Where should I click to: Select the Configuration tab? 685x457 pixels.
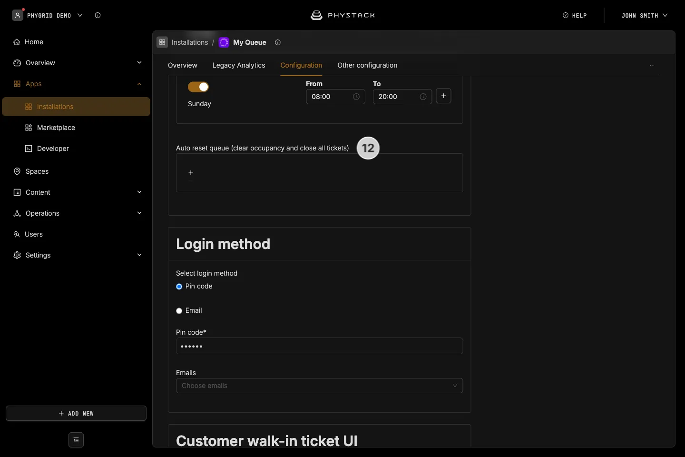coord(301,65)
